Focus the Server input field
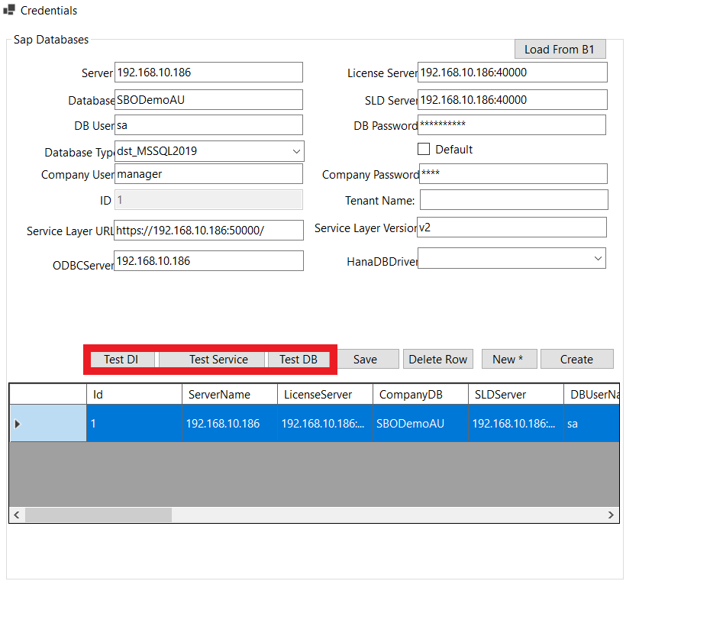Screen dimensions: 710x623 208,73
